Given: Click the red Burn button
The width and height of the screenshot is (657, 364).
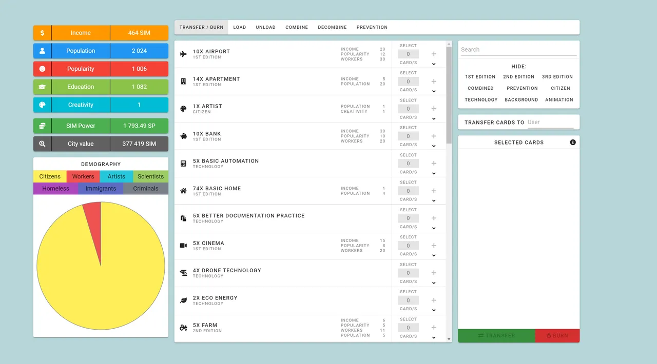Looking at the screenshot, I should pyautogui.click(x=557, y=336).
